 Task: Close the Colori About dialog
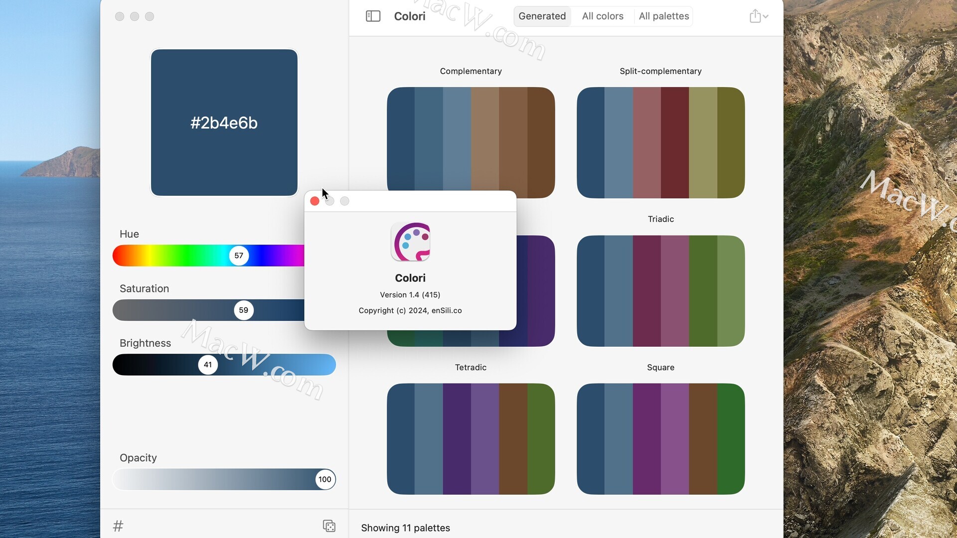click(x=315, y=201)
